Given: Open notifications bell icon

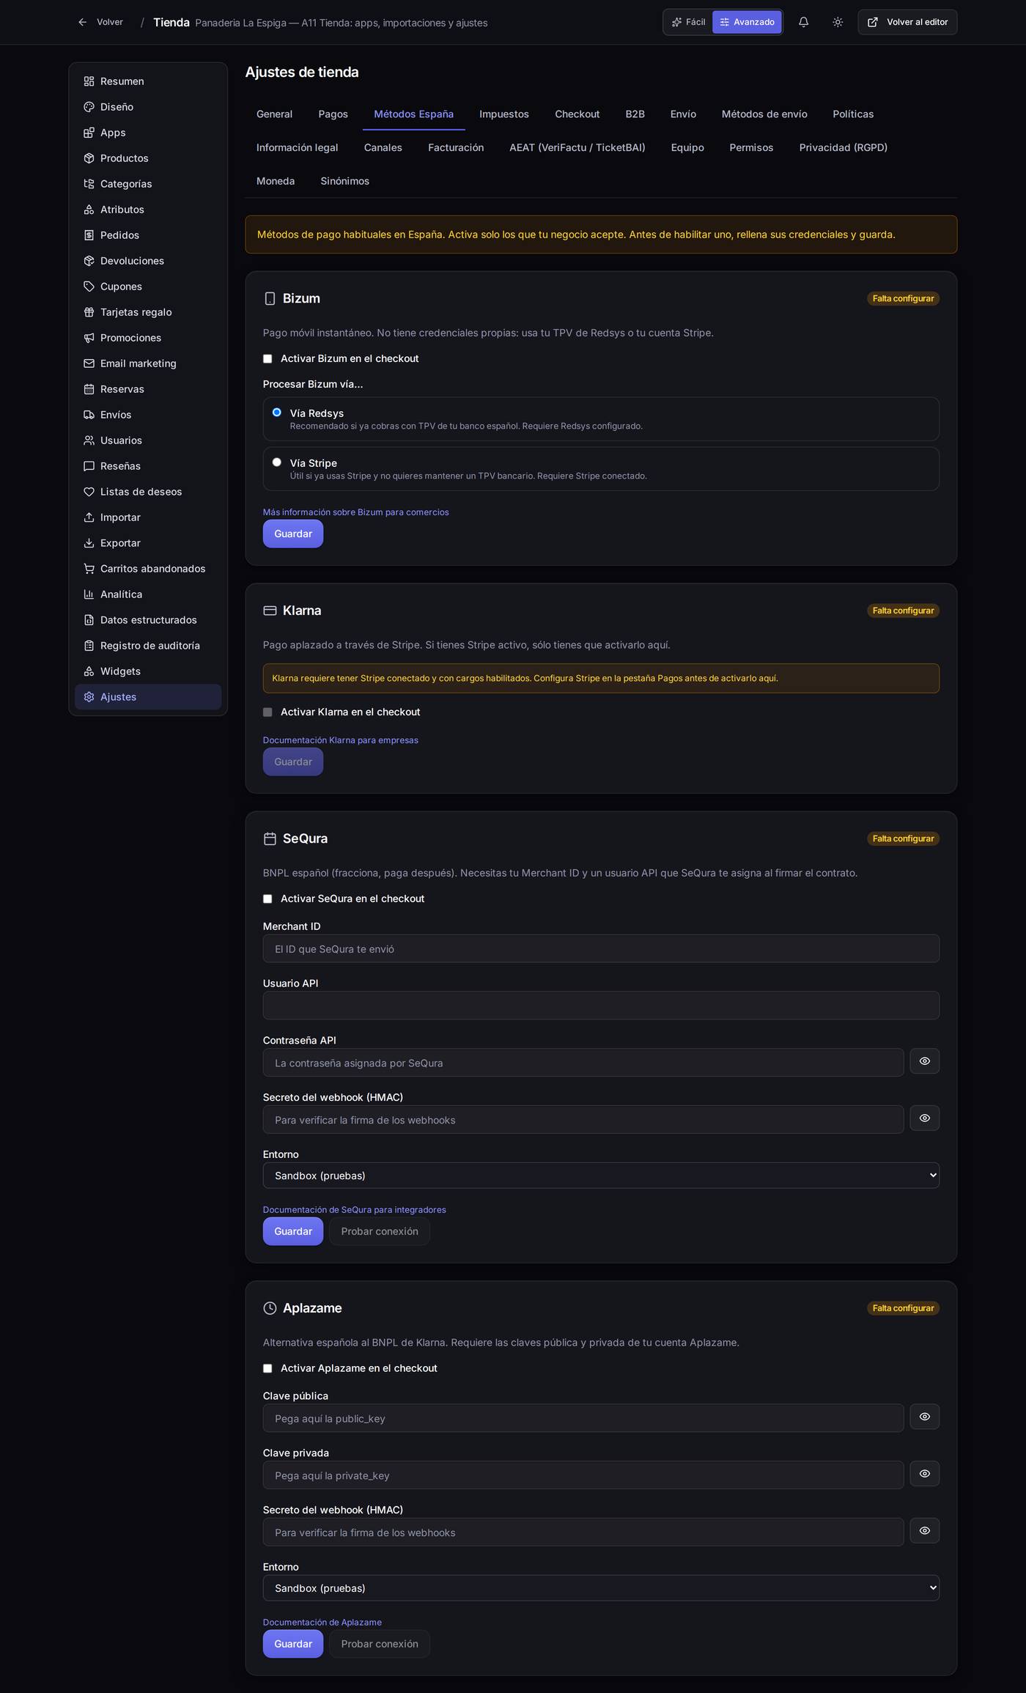Looking at the screenshot, I should pos(803,22).
